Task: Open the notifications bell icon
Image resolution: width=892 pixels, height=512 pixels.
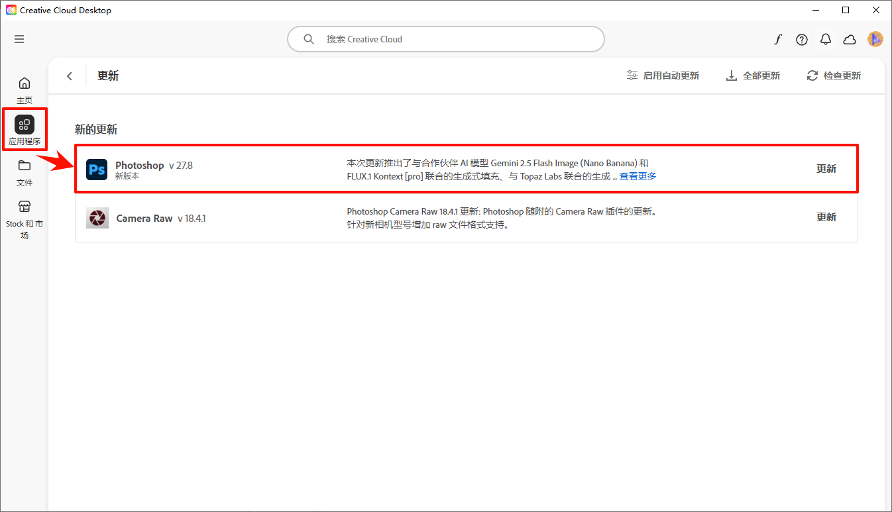Action: (x=826, y=40)
